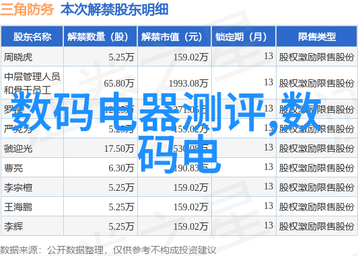This screenshot has height=256, width=358.
Task: Click the 1993.08万 market value cell
Action: [x=188, y=83]
